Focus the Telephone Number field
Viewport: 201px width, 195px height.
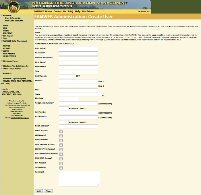click(78, 104)
